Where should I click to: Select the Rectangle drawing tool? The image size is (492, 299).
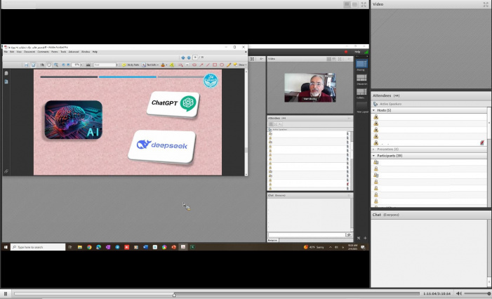coord(215,65)
